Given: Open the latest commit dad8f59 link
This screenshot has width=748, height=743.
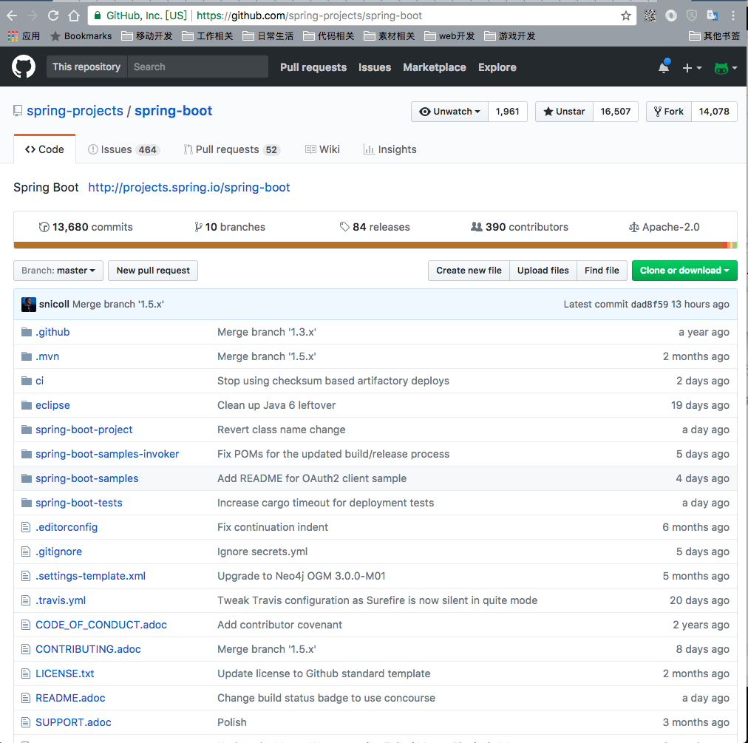Looking at the screenshot, I should click(x=649, y=305).
